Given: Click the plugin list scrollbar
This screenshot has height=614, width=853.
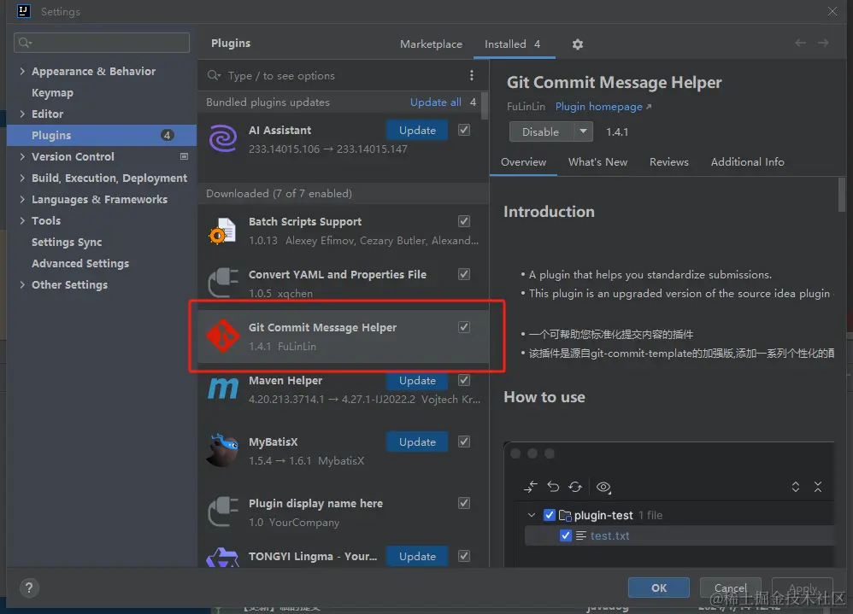Looking at the screenshot, I should pos(485,106).
